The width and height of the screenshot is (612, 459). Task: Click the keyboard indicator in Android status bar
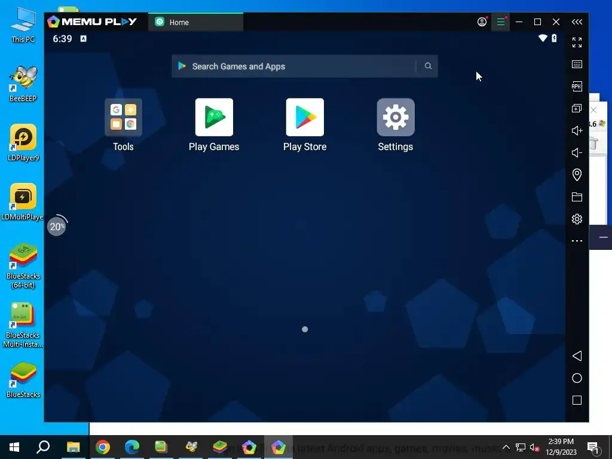[83, 38]
